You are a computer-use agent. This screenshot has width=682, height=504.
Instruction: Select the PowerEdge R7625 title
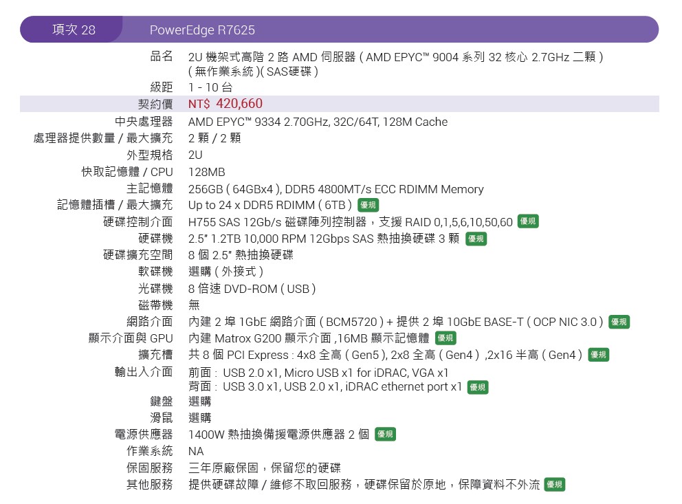(202, 30)
